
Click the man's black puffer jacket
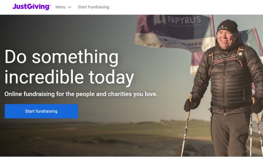click(227, 78)
